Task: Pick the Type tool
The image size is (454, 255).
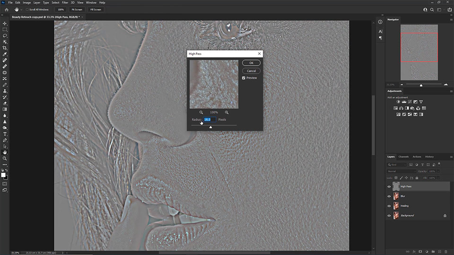Action: (x=5, y=134)
